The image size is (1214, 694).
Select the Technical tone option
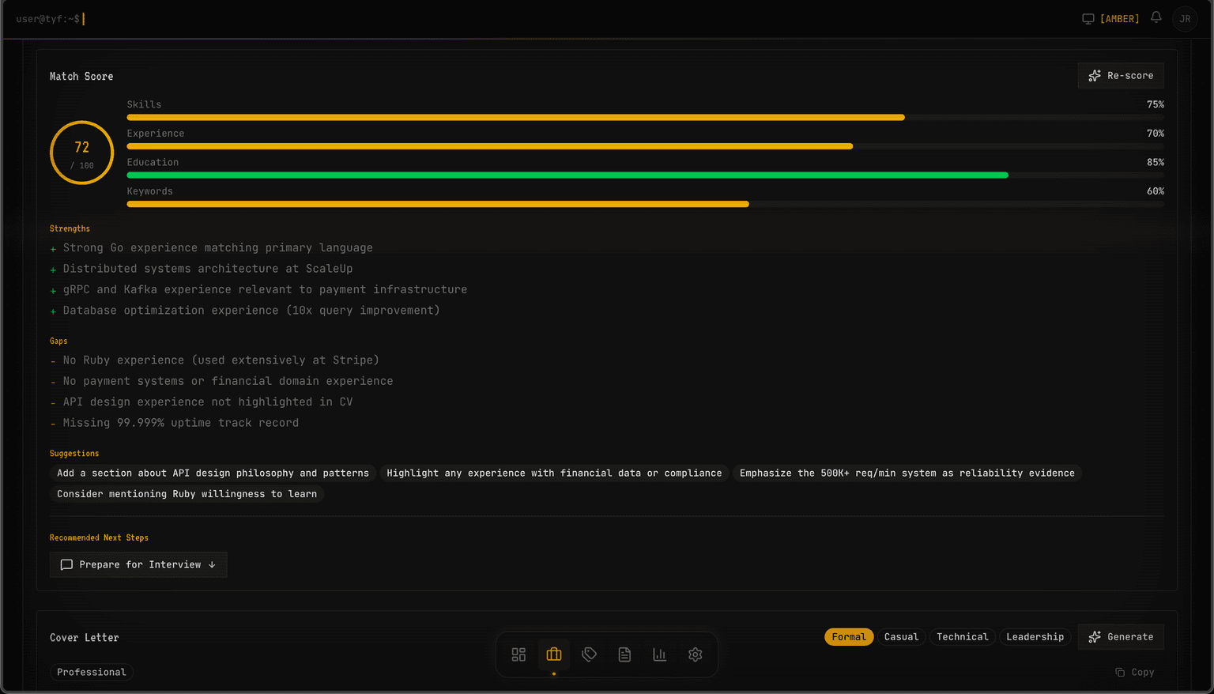click(x=962, y=637)
